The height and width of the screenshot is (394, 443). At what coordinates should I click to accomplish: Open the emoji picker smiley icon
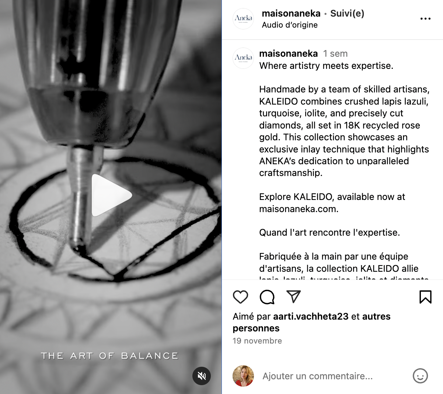420,376
